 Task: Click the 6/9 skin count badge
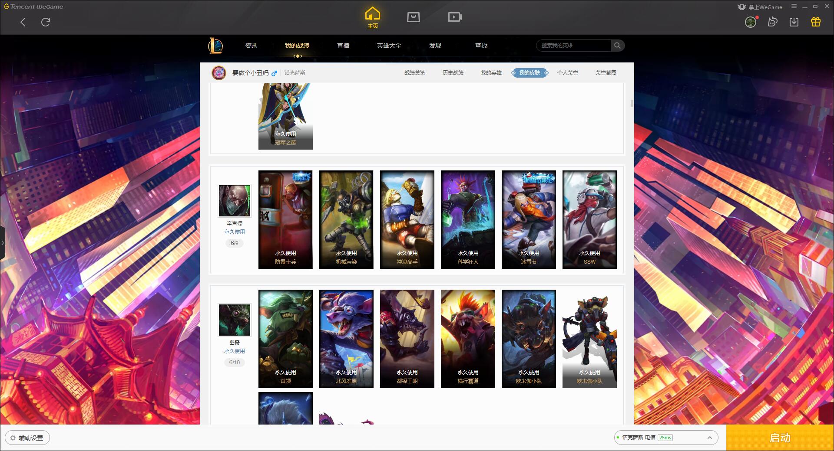tap(235, 243)
